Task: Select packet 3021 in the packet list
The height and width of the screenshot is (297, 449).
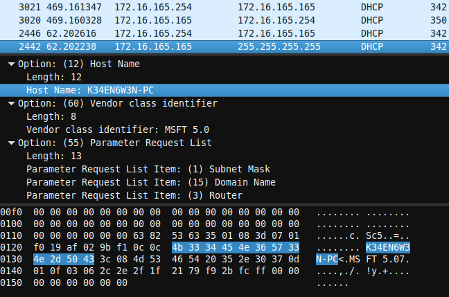Action: coord(224,7)
